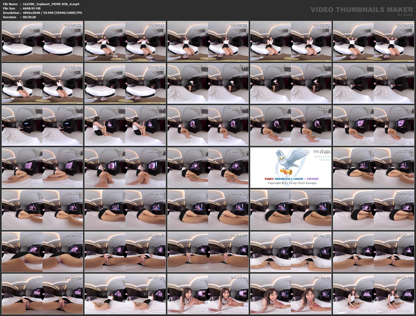The height and width of the screenshot is (316, 416).
Task: Click the pink marker on the first thumbnail
Action: click(3, 41)
